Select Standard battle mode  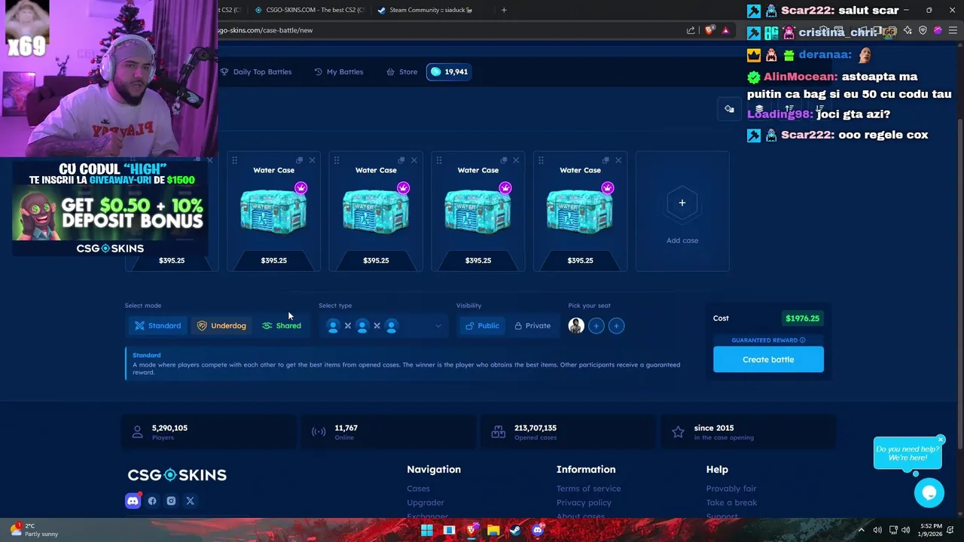point(157,326)
